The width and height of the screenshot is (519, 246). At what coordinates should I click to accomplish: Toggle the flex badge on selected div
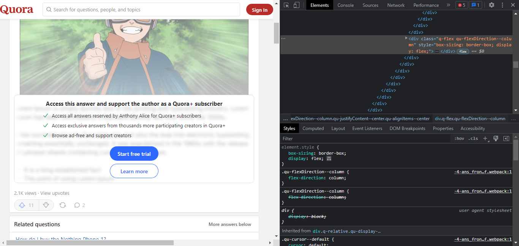point(463,52)
